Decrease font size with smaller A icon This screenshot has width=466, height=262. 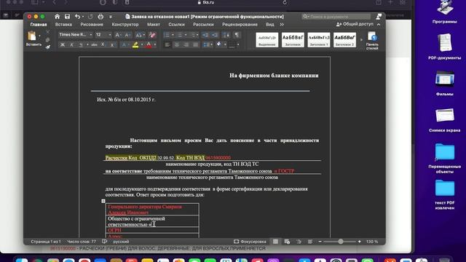pos(127,35)
